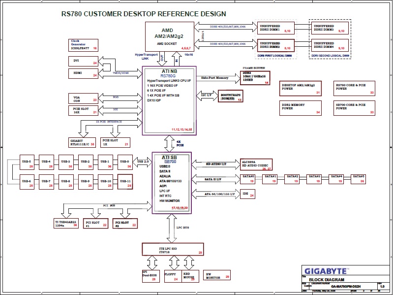Screen dimensions: 393x295
Task: Select the SATA#3 block
Action: (314, 179)
